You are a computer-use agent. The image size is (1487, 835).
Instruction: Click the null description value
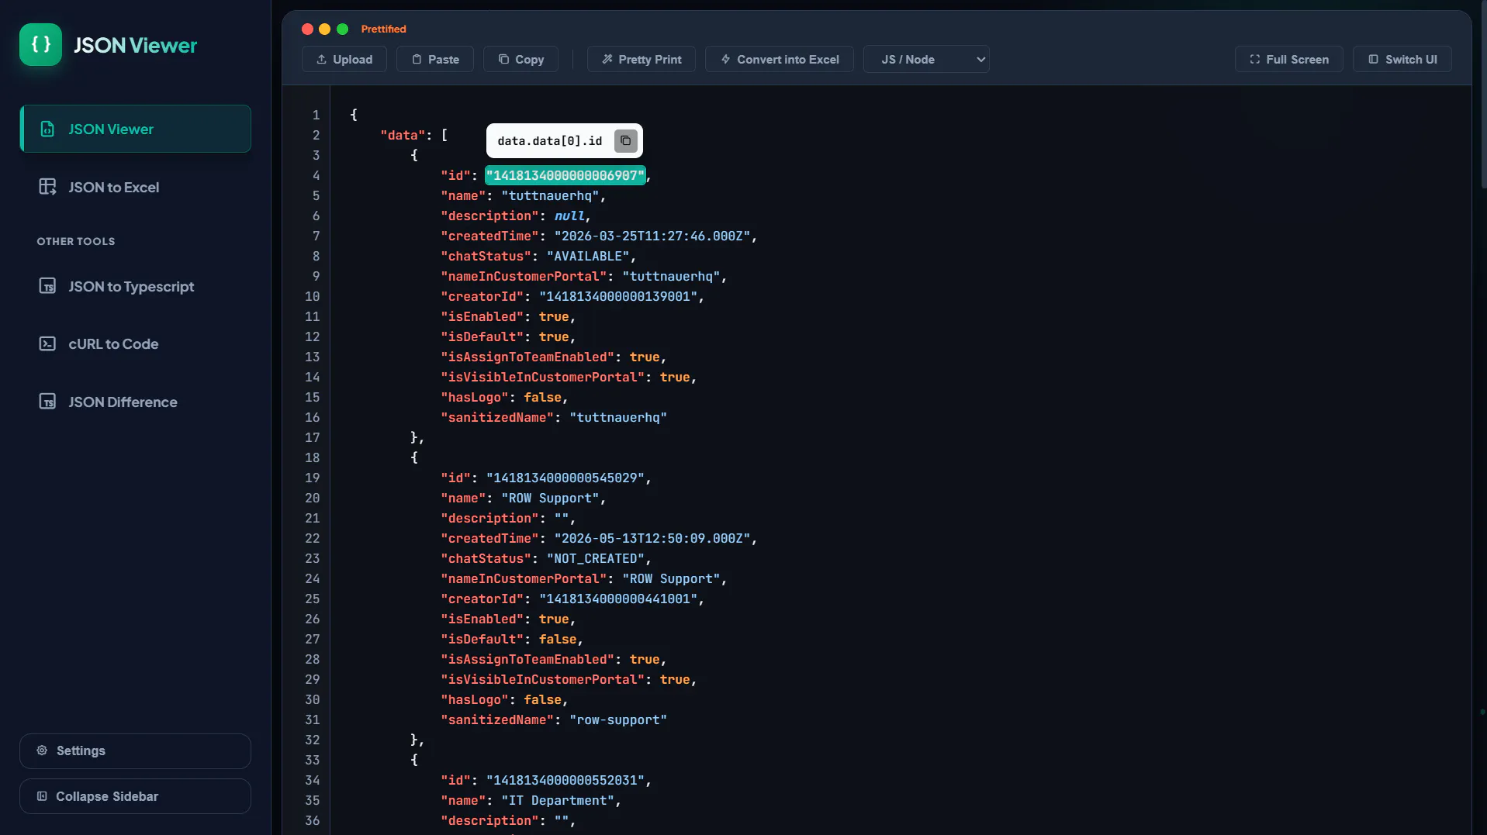tap(569, 216)
